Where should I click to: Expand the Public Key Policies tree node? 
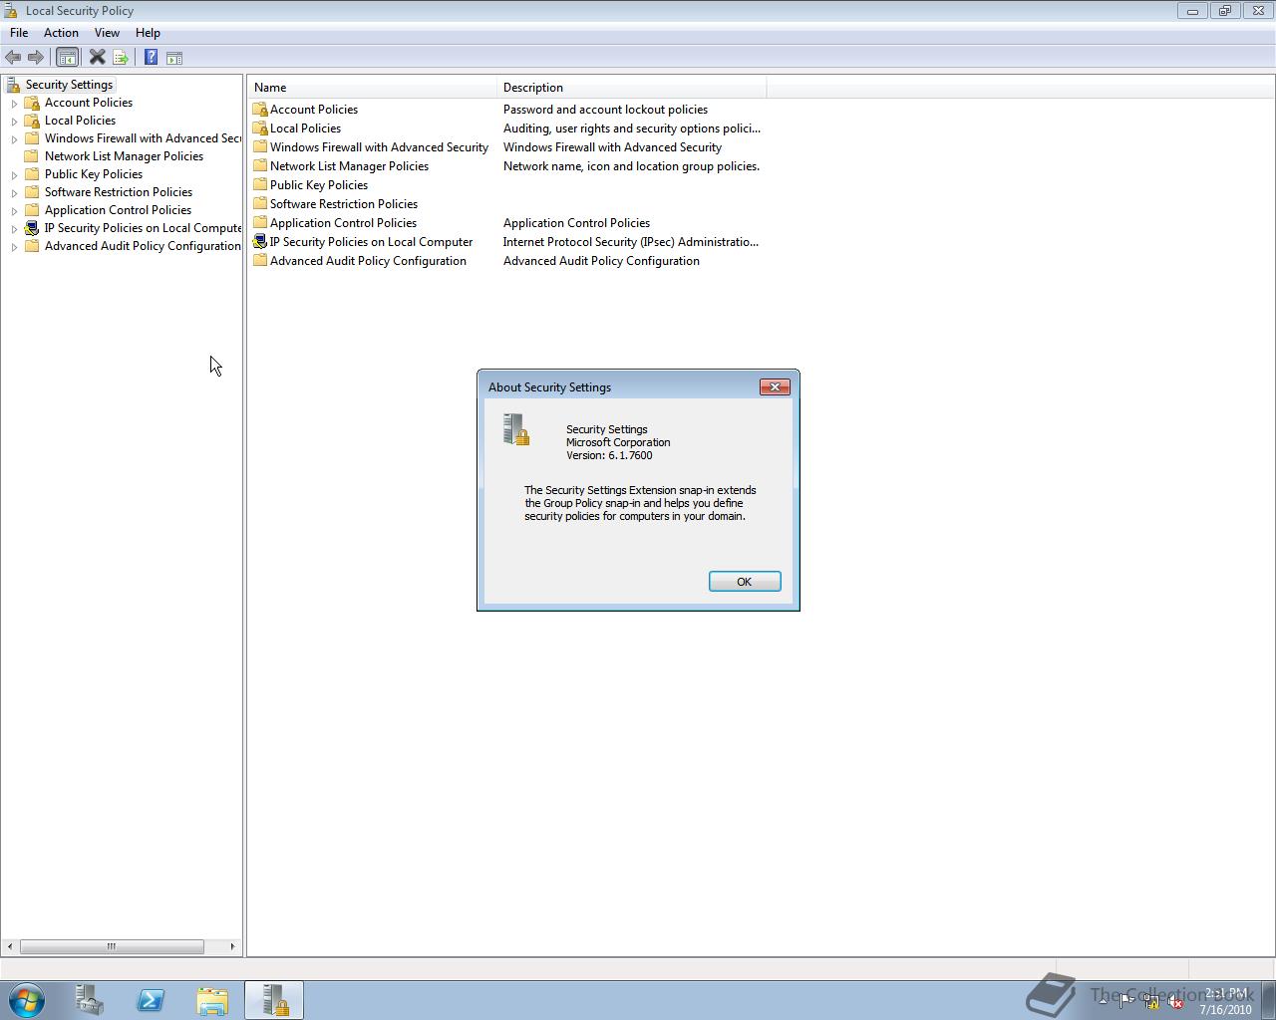click(x=14, y=175)
